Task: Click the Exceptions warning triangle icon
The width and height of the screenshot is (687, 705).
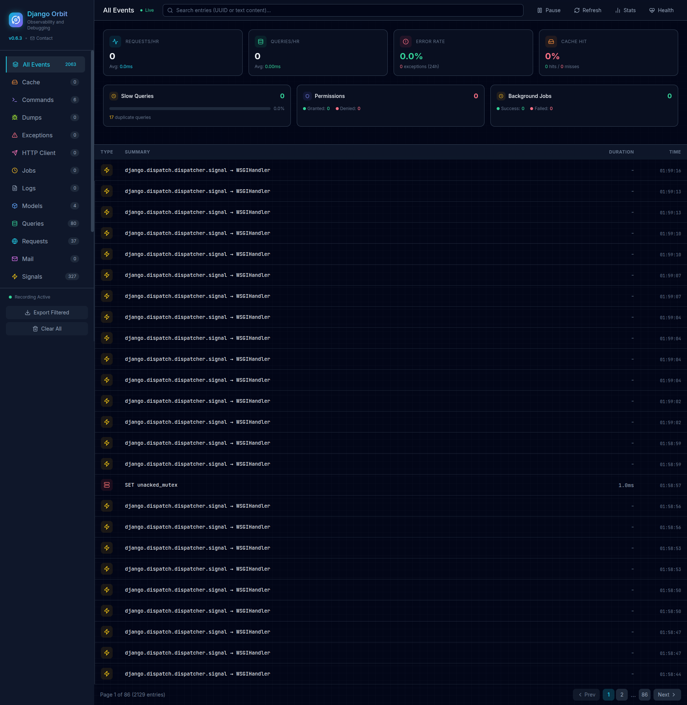Action: pos(15,135)
